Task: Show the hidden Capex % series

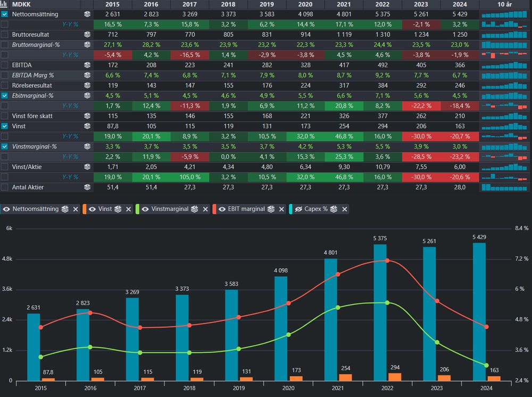Action: click(298, 209)
